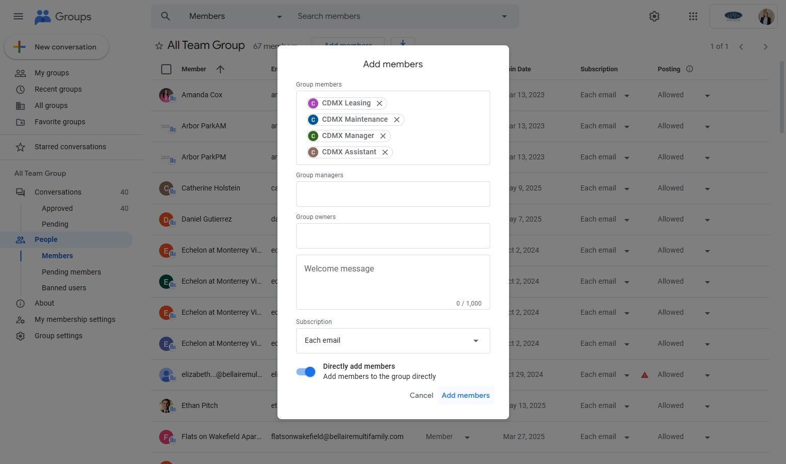This screenshot has width=786, height=464.
Task: Toggle Directly add members switch
Action: point(306,372)
